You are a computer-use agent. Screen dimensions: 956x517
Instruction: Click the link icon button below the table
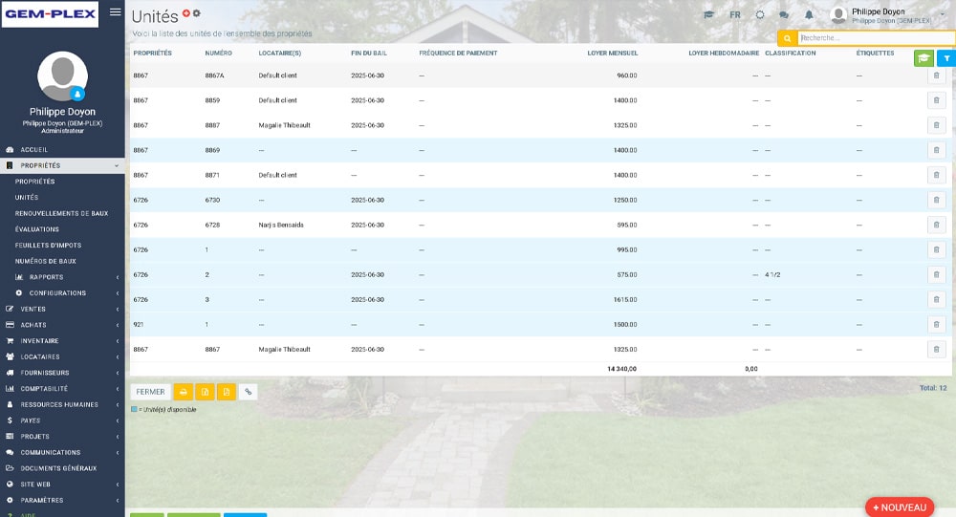pos(248,392)
